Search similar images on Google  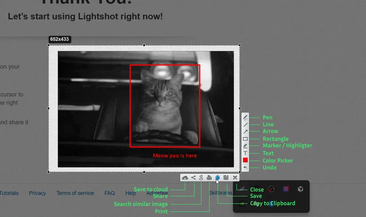[201, 178]
